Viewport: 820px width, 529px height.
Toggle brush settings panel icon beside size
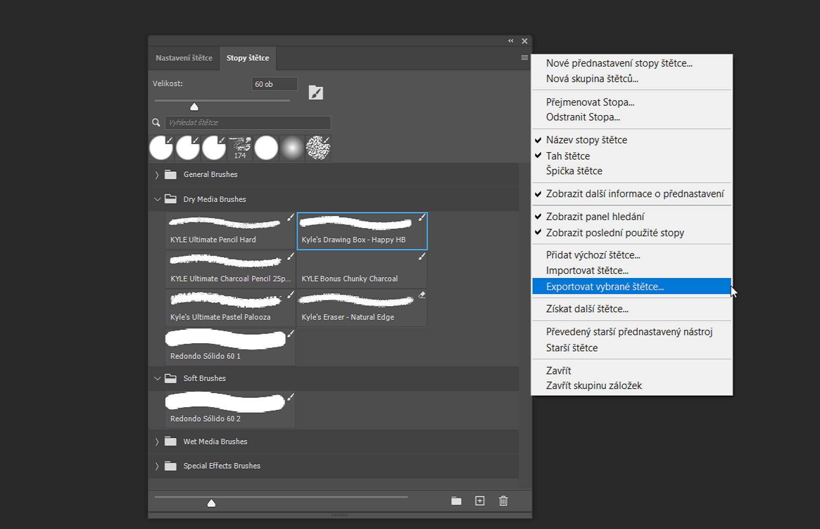click(316, 93)
